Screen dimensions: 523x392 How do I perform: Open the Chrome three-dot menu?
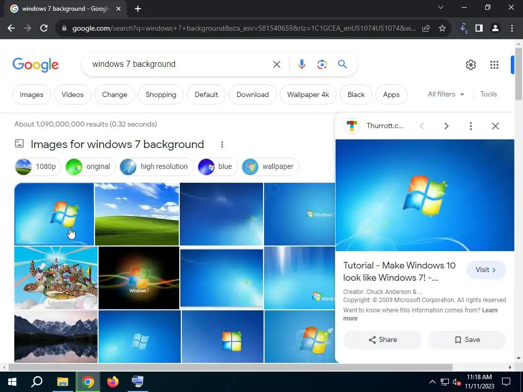512,29
